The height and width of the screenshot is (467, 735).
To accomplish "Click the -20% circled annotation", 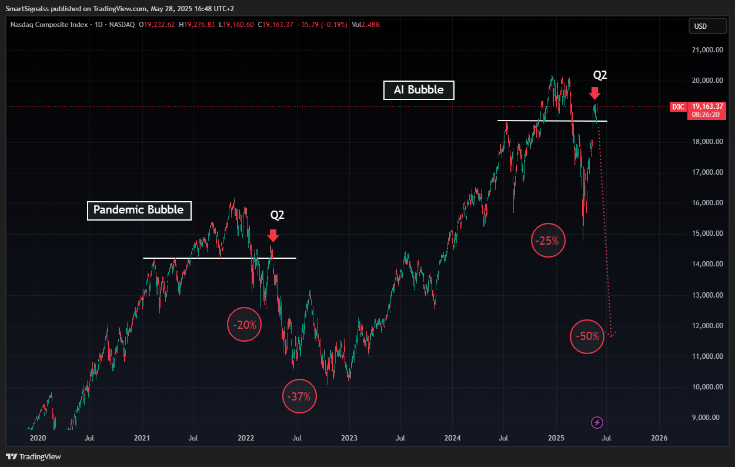I will pos(244,324).
